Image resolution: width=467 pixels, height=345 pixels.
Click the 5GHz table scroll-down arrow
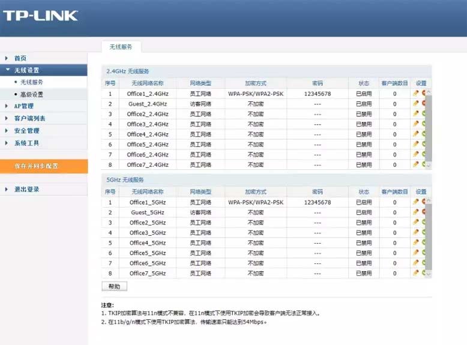(x=429, y=273)
